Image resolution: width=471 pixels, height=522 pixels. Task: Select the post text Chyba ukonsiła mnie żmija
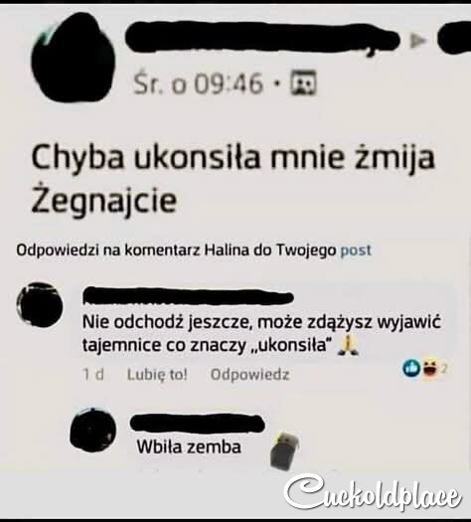tap(233, 158)
